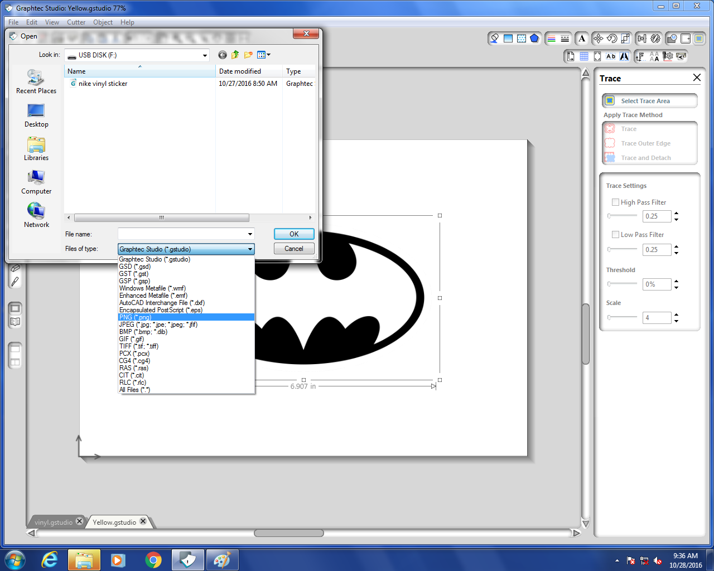Open the text style tool 'A' icon
Image resolution: width=714 pixels, height=571 pixels.
[x=582, y=38]
